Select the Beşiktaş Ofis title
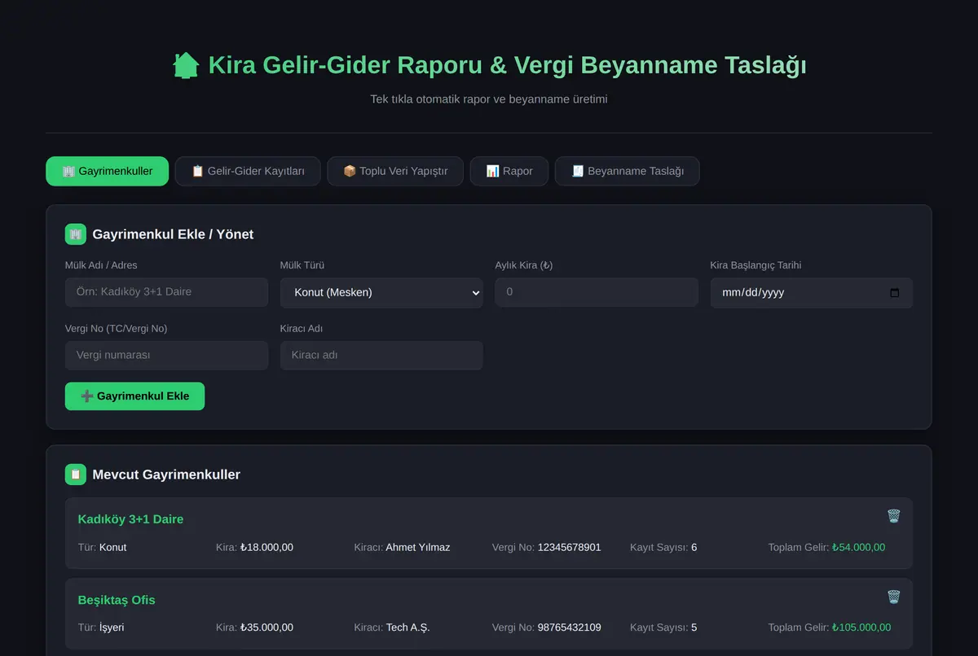Viewport: 978px width, 656px height. (x=117, y=600)
